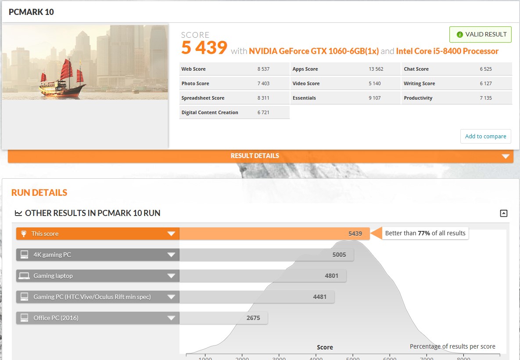Click the trophy icon beside This score
The height and width of the screenshot is (360, 520).
(x=24, y=234)
